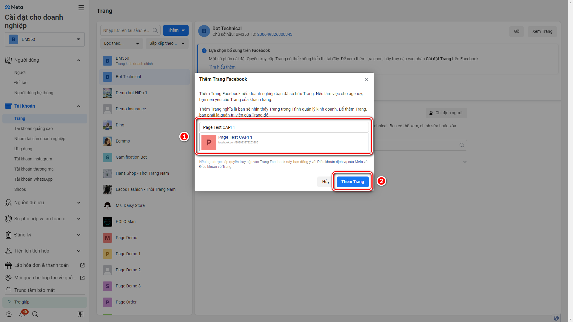Open the Sắp xếp theo sort dropdown

(x=167, y=44)
